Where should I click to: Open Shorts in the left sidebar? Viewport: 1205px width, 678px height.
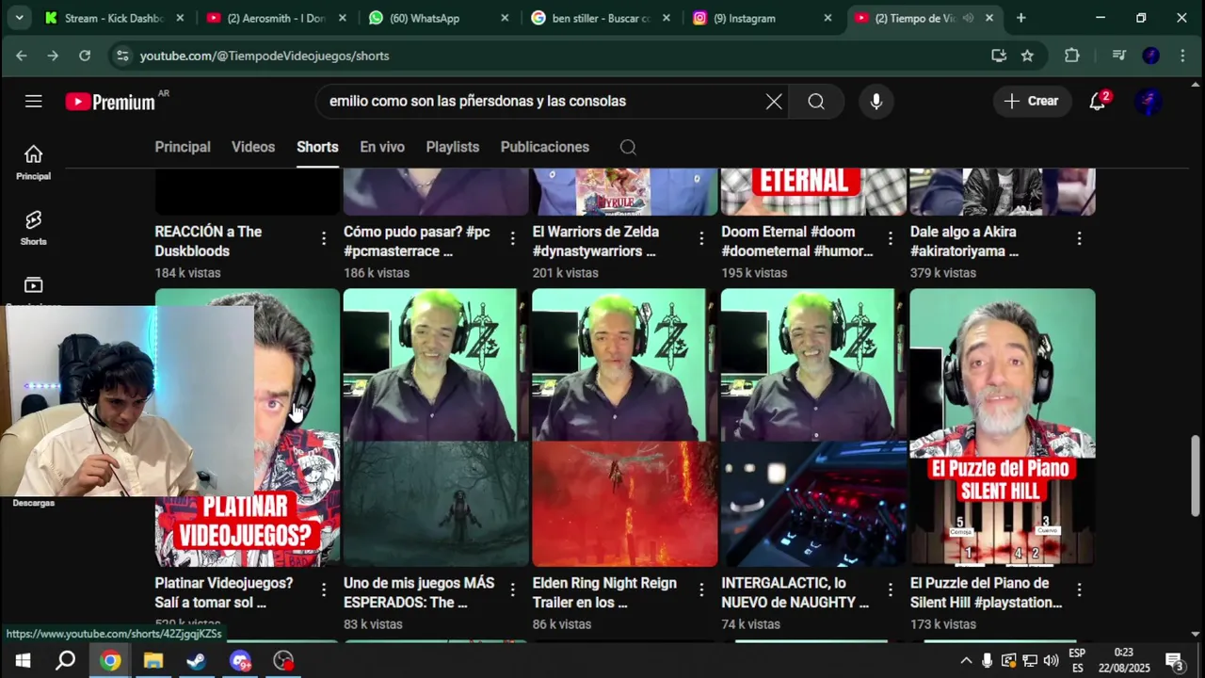point(33,227)
